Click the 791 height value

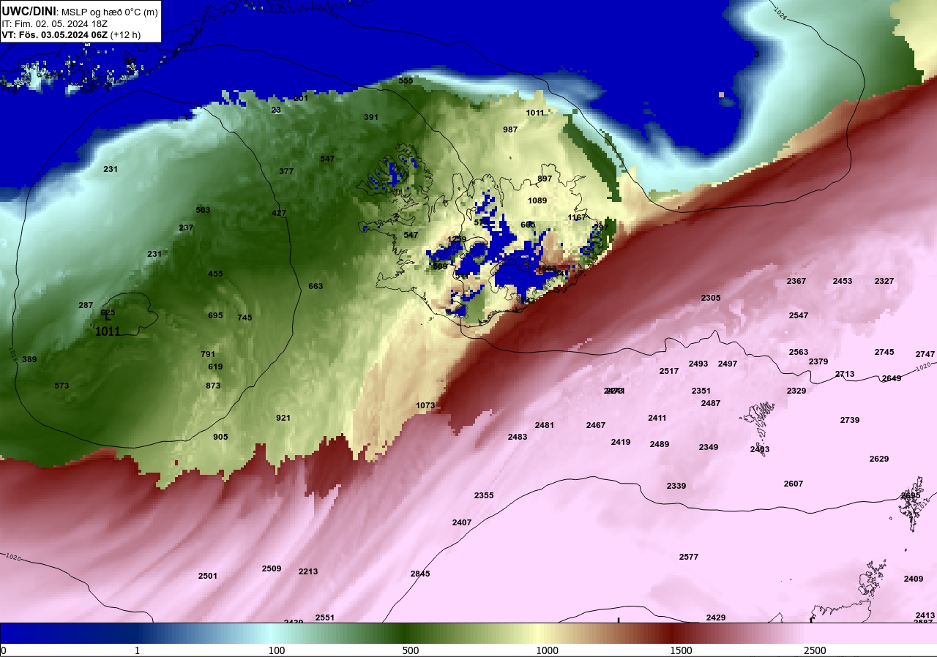tap(208, 354)
